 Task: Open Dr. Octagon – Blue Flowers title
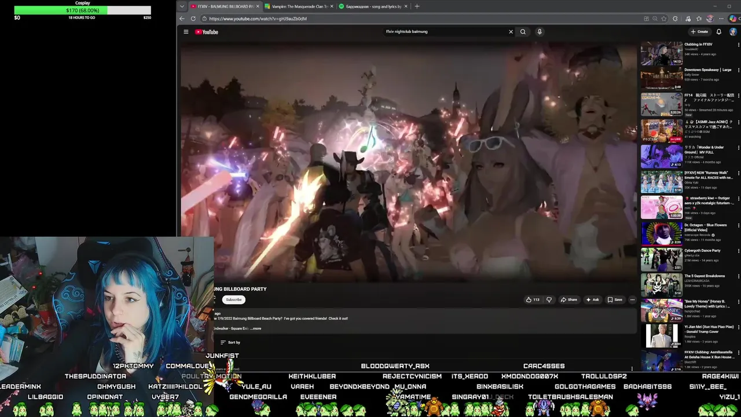point(705,227)
